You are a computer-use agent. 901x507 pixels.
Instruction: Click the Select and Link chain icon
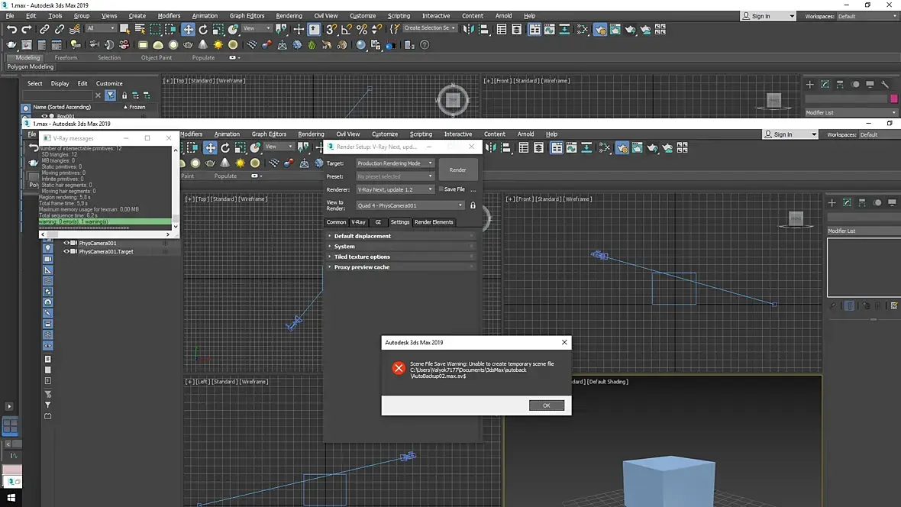pyautogui.click(x=44, y=29)
